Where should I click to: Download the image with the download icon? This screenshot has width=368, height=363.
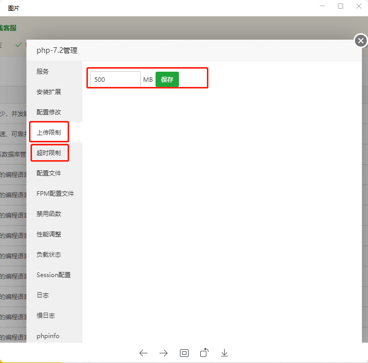point(224,353)
